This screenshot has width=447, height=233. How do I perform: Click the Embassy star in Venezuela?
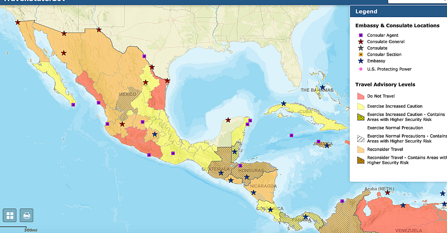[403, 206]
